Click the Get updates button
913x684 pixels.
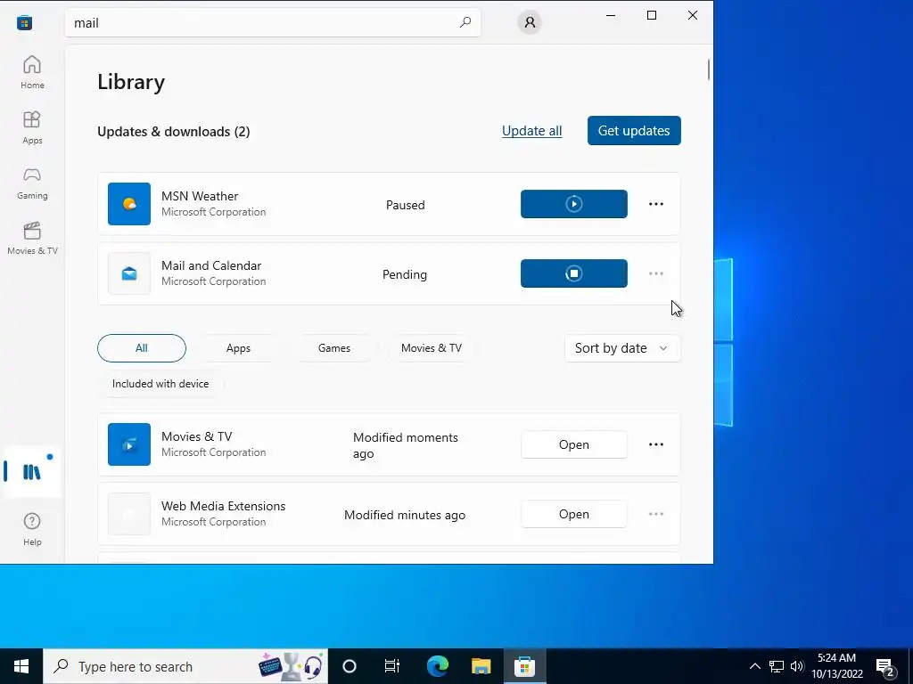point(634,131)
